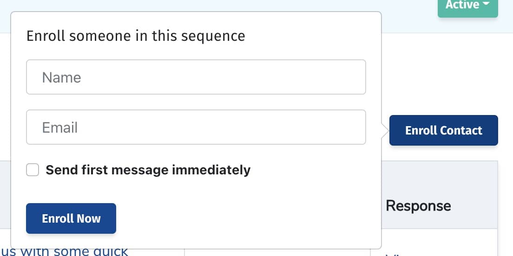
Task: Select the Response column header
Action: (x=418, y=205)
